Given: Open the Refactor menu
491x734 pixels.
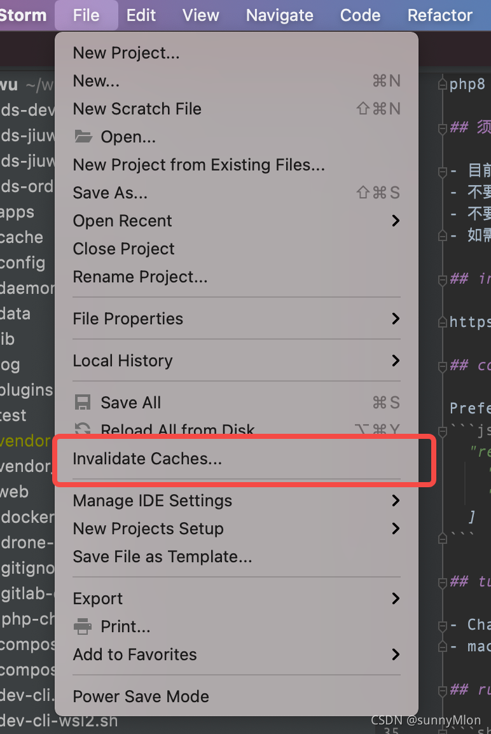Looking at the screenshot, I should (x=439, y=15).
